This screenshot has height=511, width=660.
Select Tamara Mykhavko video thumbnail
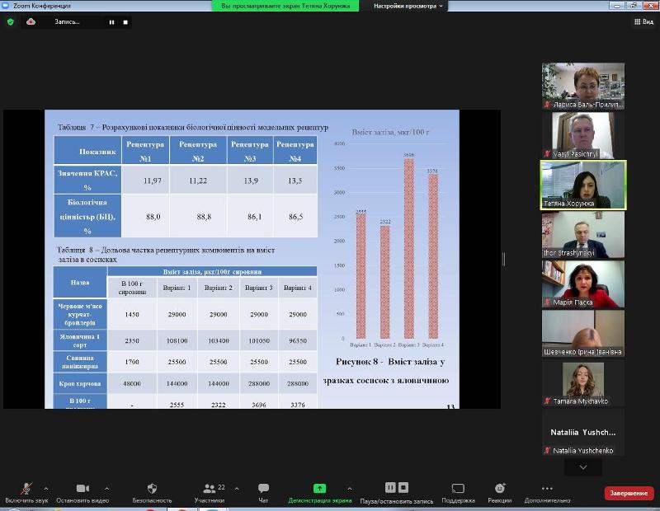(583, 382)
